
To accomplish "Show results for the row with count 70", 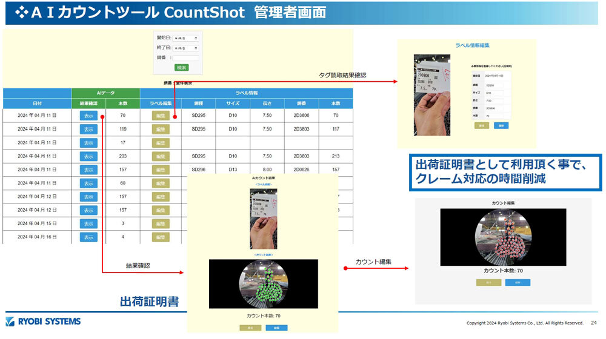I will [x=88, y=116].
